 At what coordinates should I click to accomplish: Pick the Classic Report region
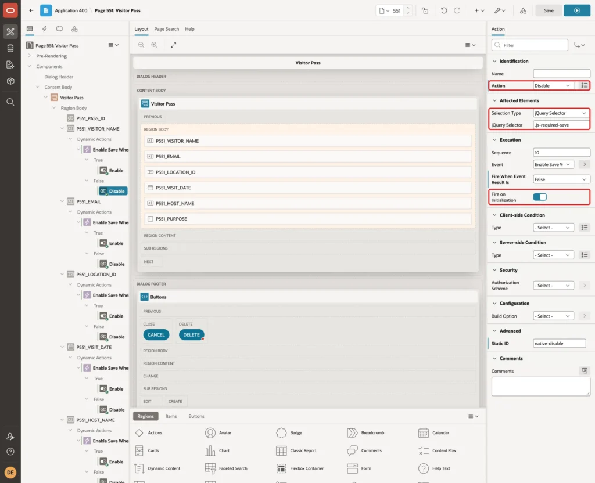point(296,450)
